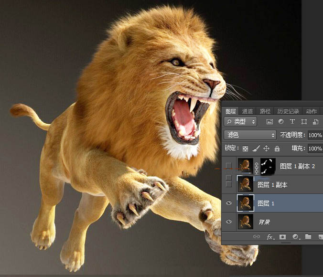Click the add layer mask icon
Screen dimensions: 323x277
[x=282, y=237]
